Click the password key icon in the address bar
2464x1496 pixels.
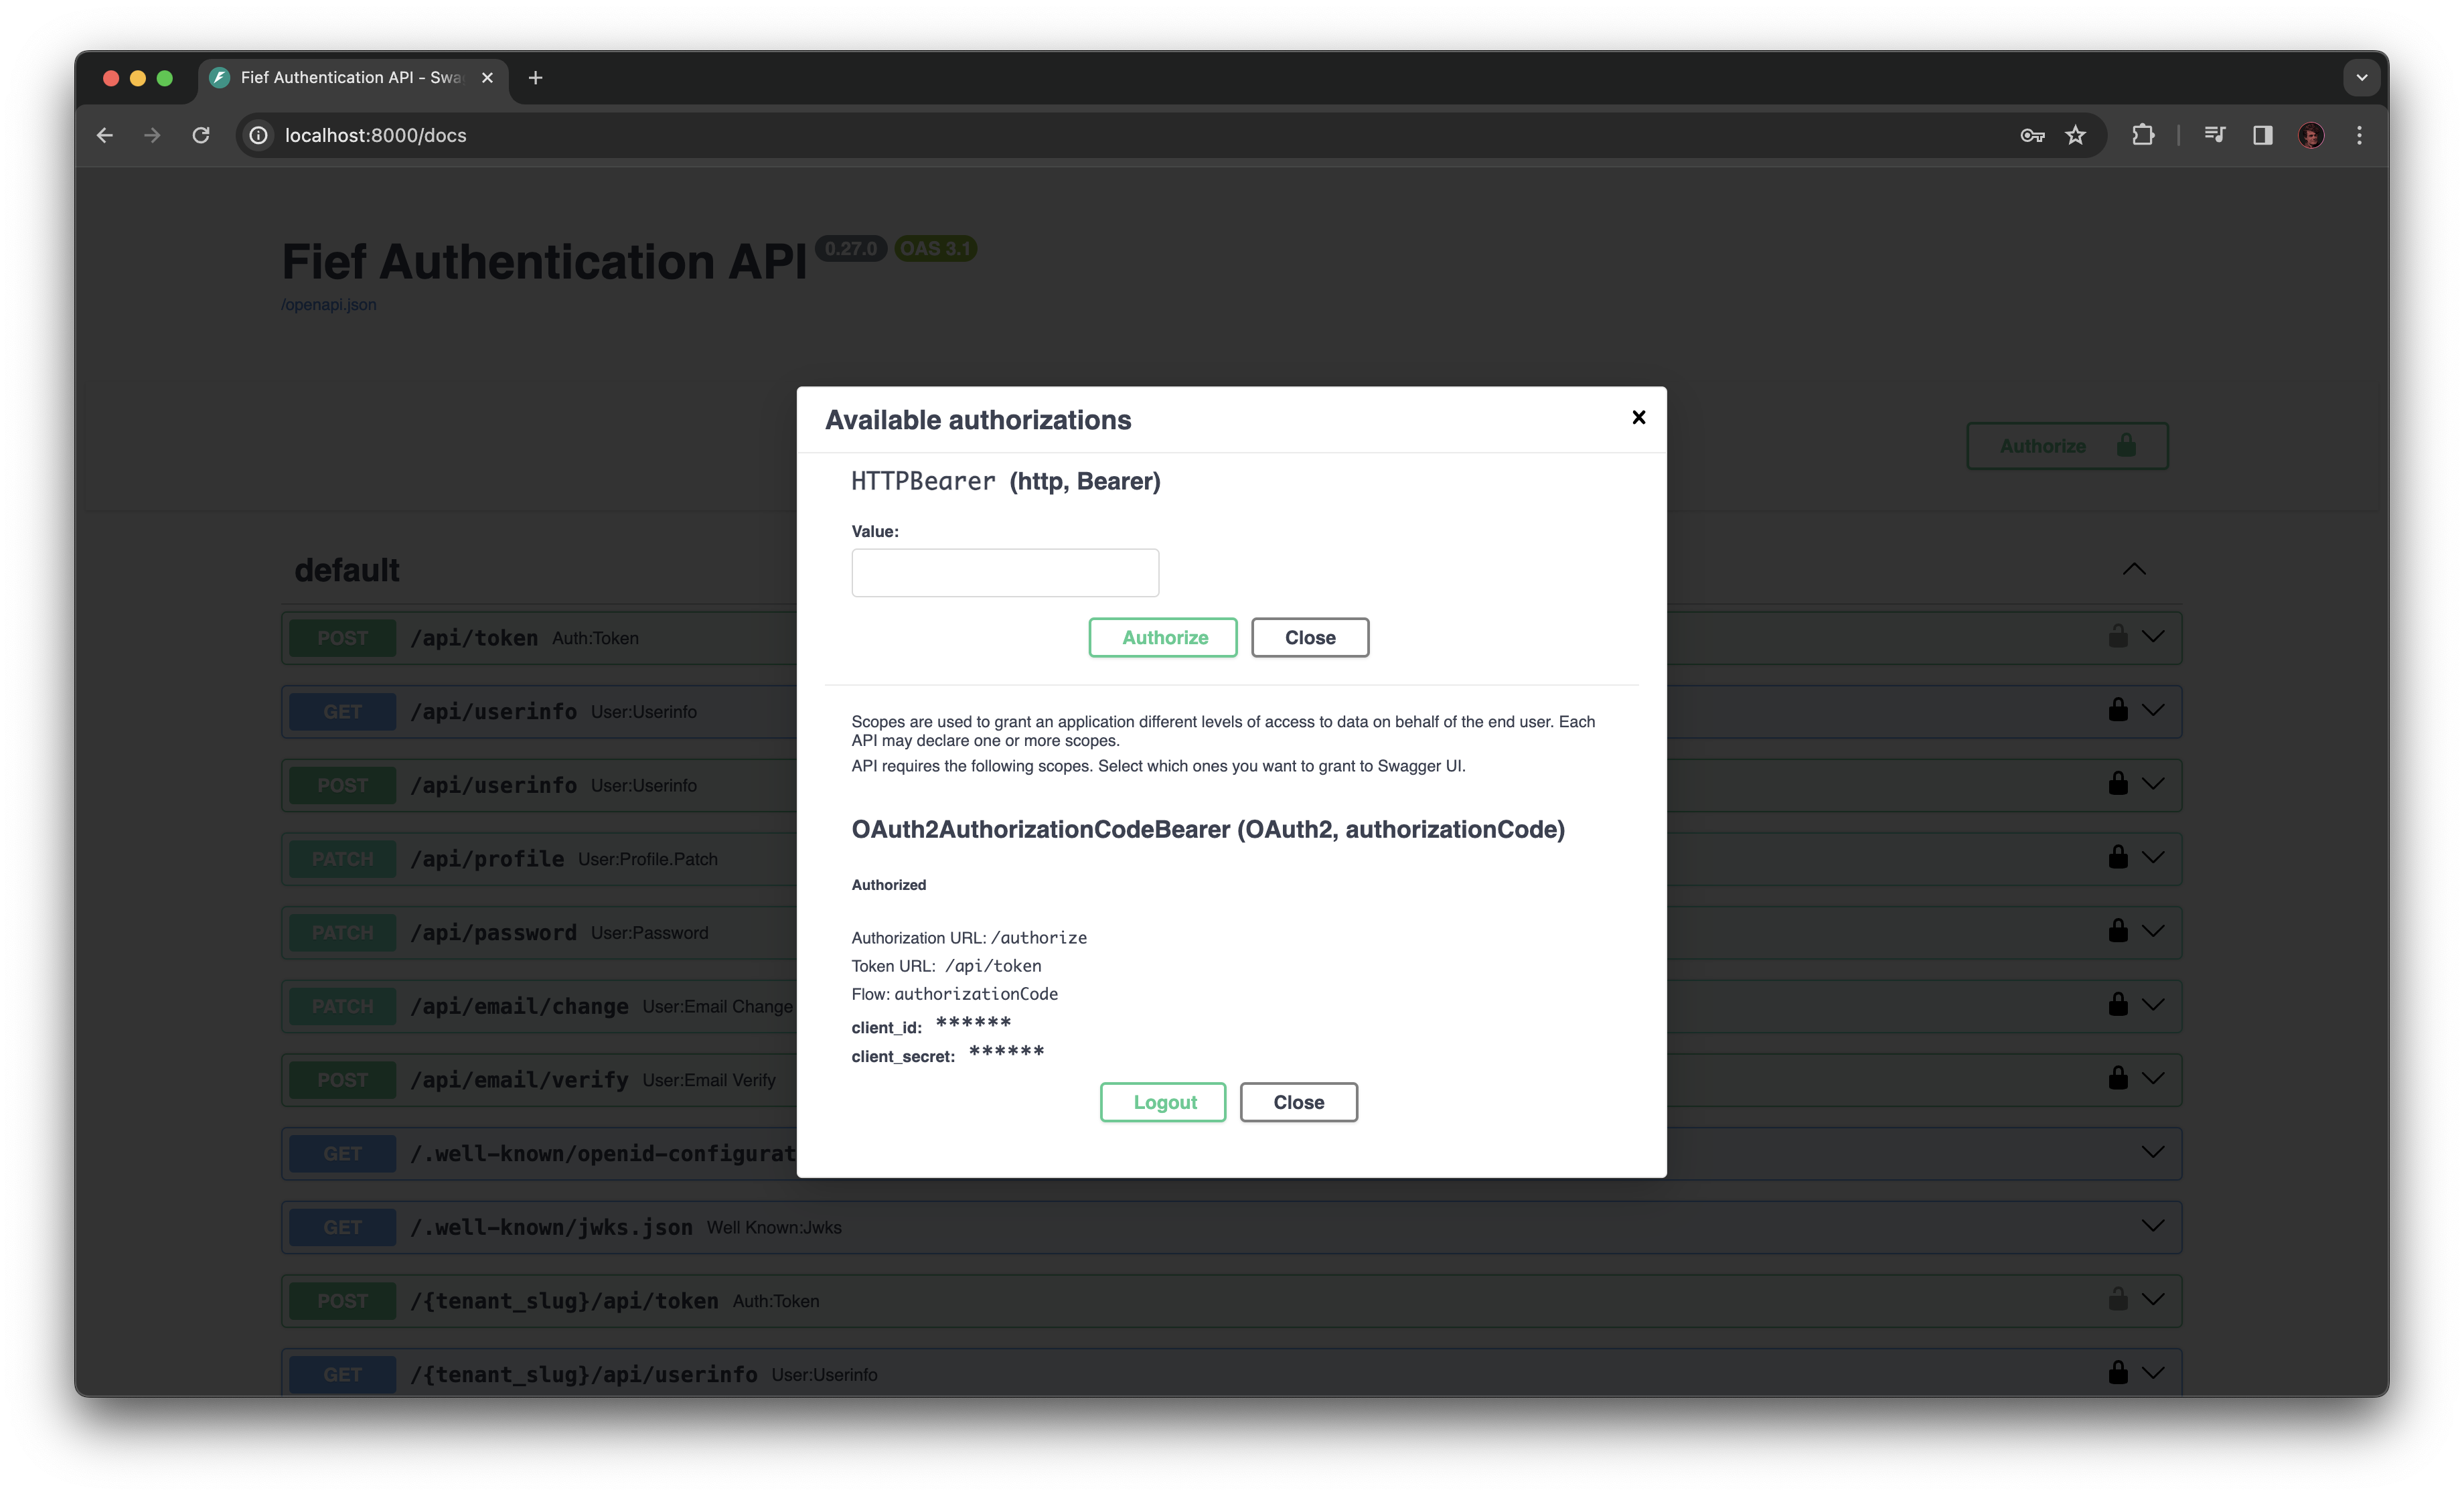point(2032,135)
